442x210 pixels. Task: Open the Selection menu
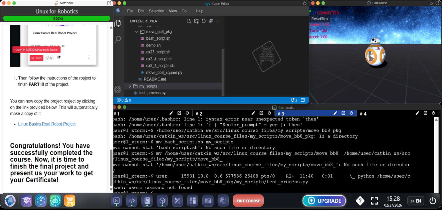point(157,11)
